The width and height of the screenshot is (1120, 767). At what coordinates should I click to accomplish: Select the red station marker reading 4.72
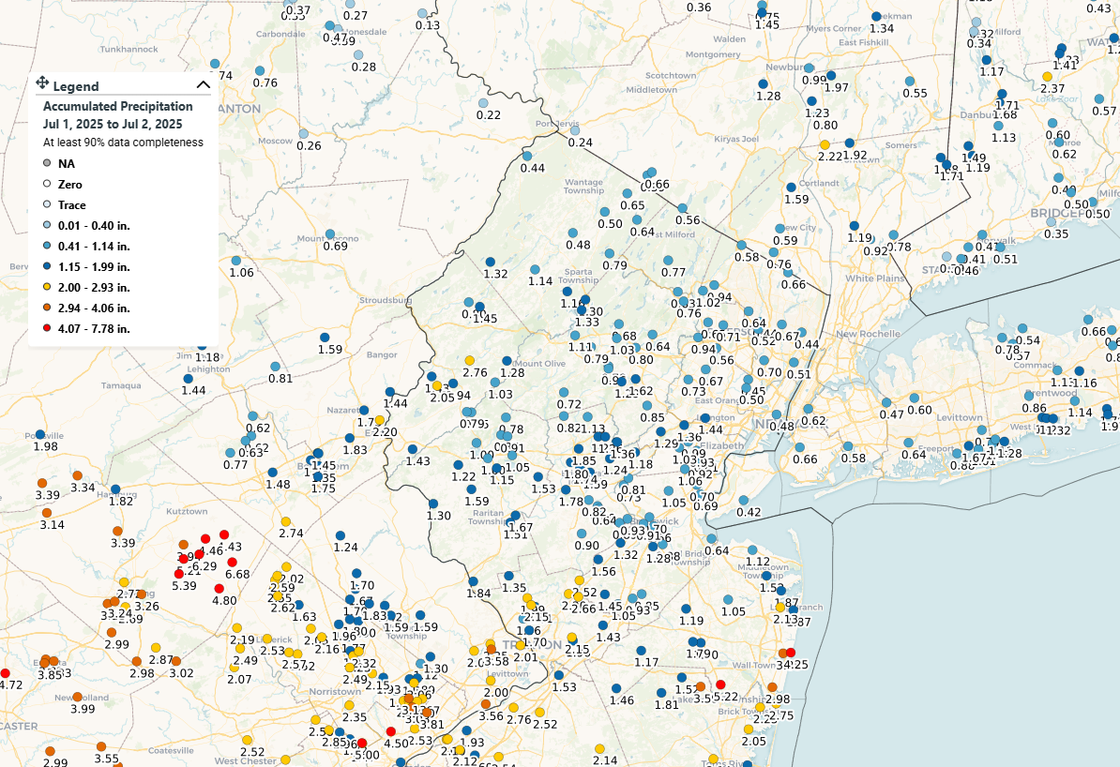5,673
